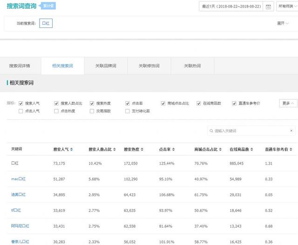Uncheck the 在线商品数 indicator
The image size is (298, 245).
coord(199,103)
